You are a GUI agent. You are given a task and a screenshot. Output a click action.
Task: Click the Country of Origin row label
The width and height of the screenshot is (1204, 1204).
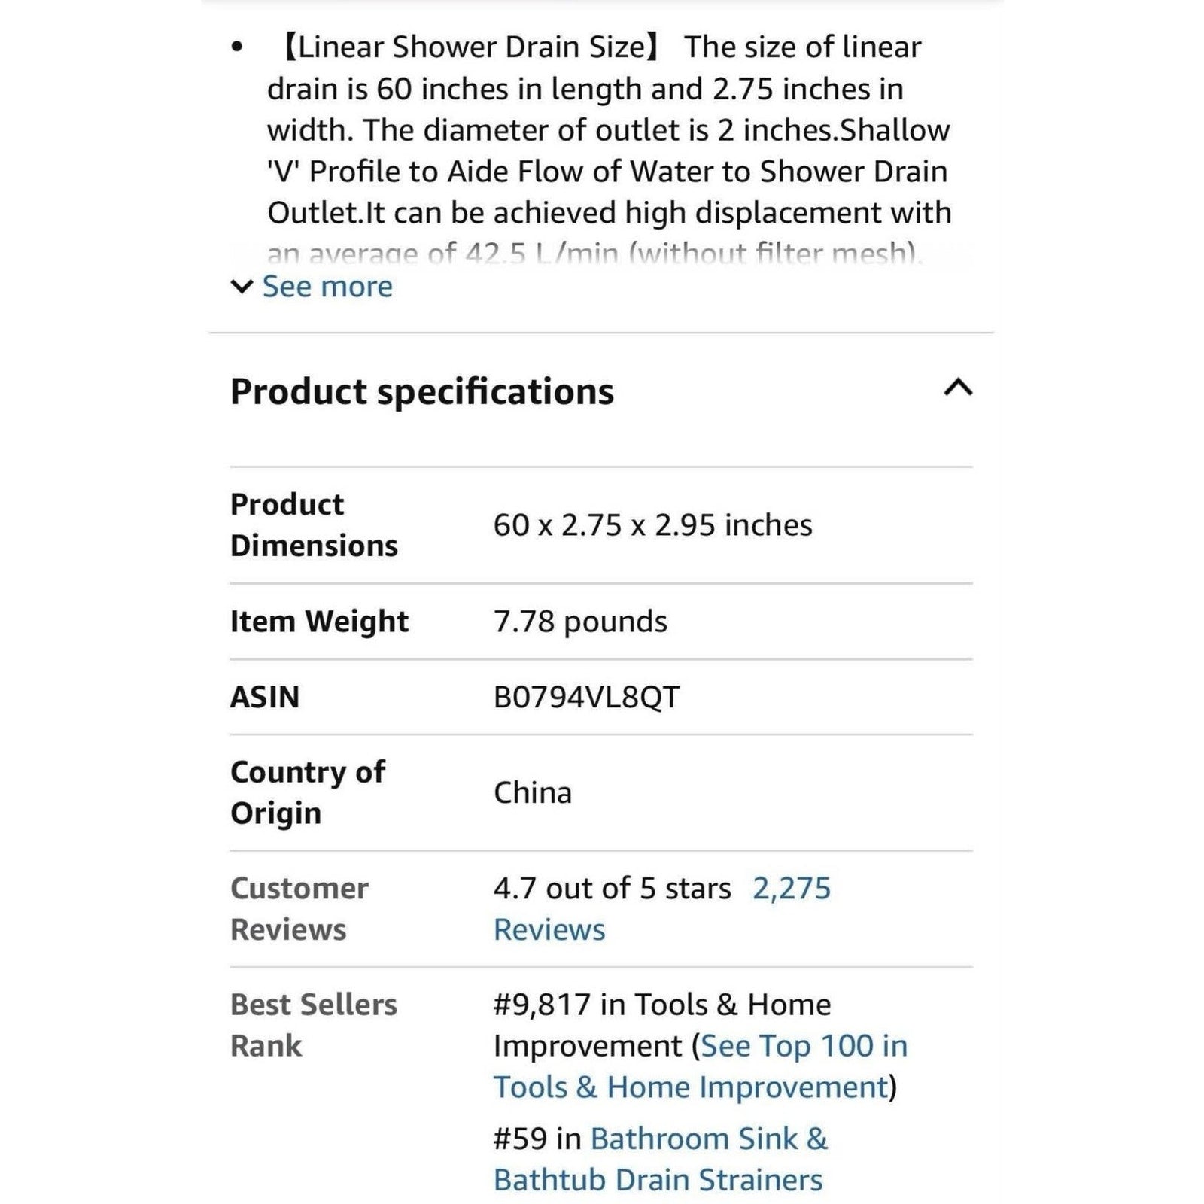click(x=308, y=792)
